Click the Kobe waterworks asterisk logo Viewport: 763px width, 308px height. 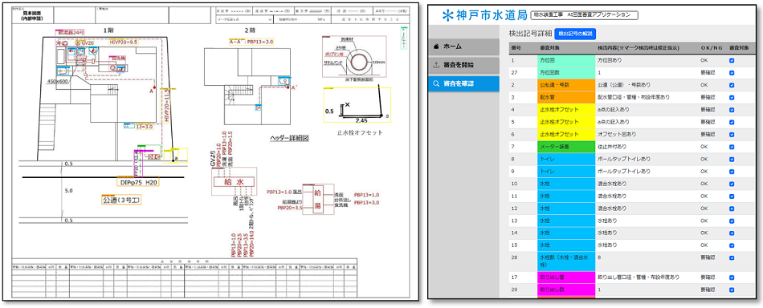coord(447,15)
